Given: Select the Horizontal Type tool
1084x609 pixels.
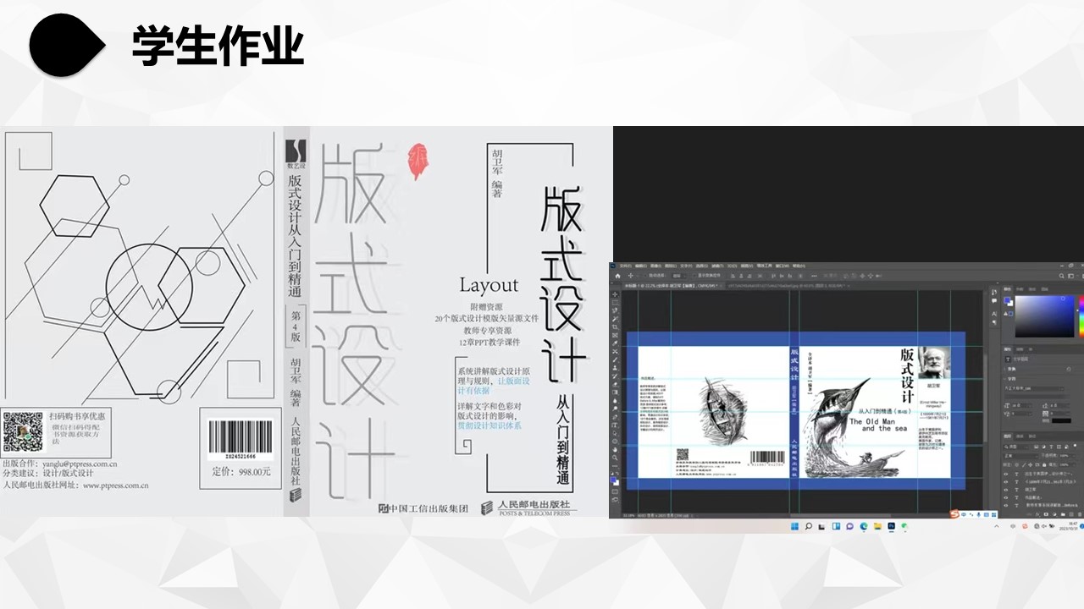Looking at the screenshot, I should pos(616,425).
